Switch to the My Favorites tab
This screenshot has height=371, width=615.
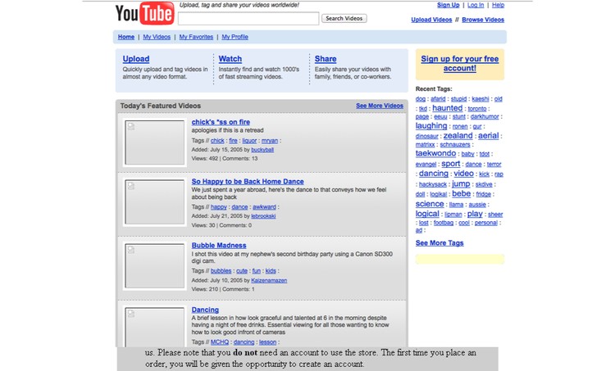pyautogui.click(x=196, y=37)
